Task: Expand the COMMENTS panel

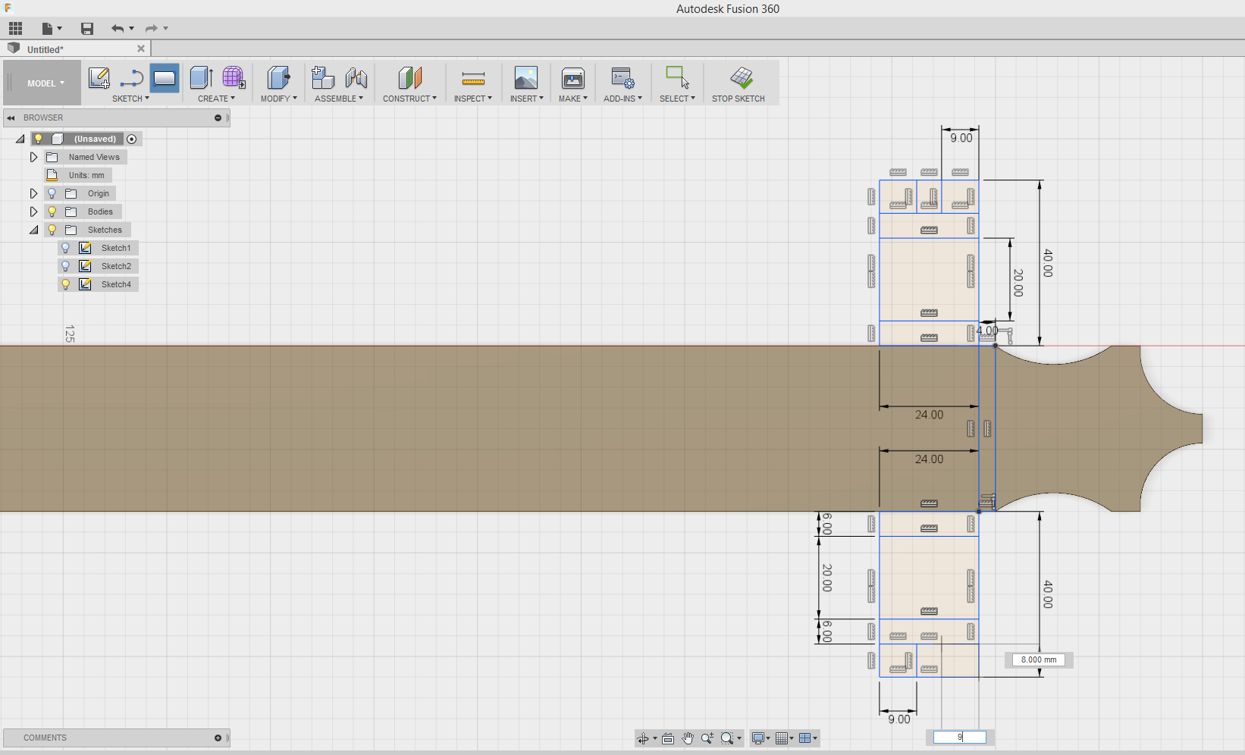Action: coord(218,738)
